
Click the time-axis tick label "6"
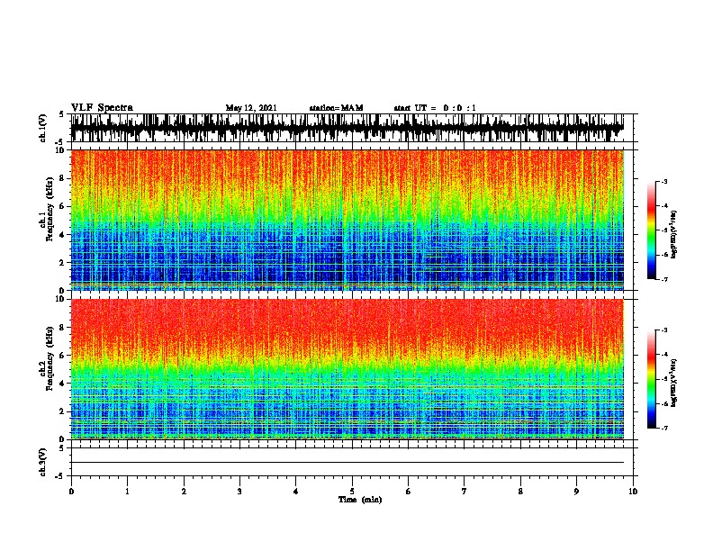[409, 492]
